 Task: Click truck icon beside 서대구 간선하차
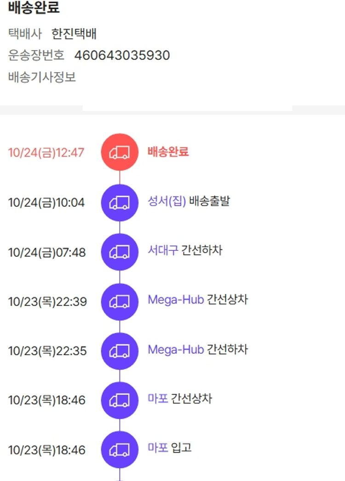coord(120,252)
